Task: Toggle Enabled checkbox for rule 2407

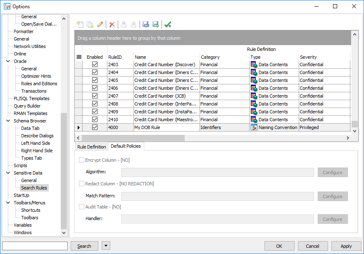Action: coord(95,96)
